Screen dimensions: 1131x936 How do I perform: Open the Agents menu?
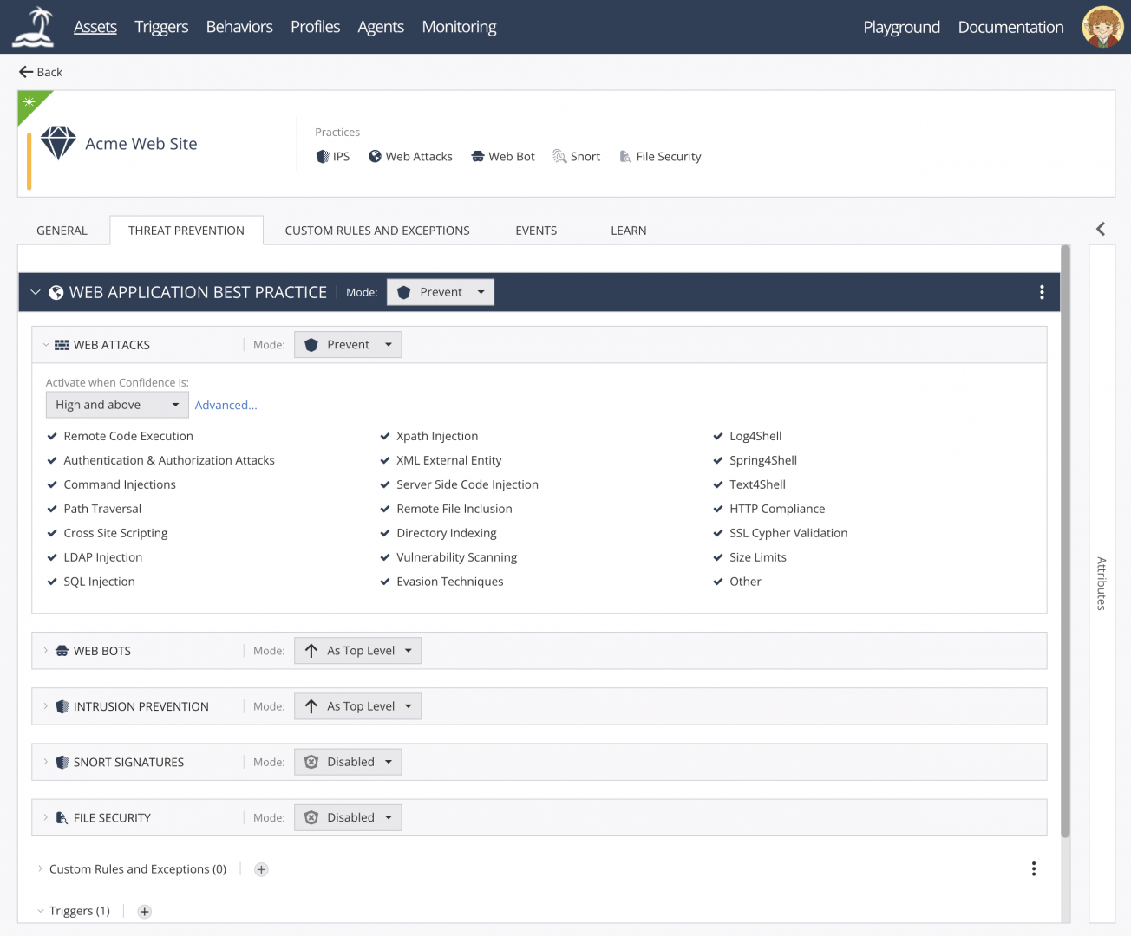coord(381,27)
